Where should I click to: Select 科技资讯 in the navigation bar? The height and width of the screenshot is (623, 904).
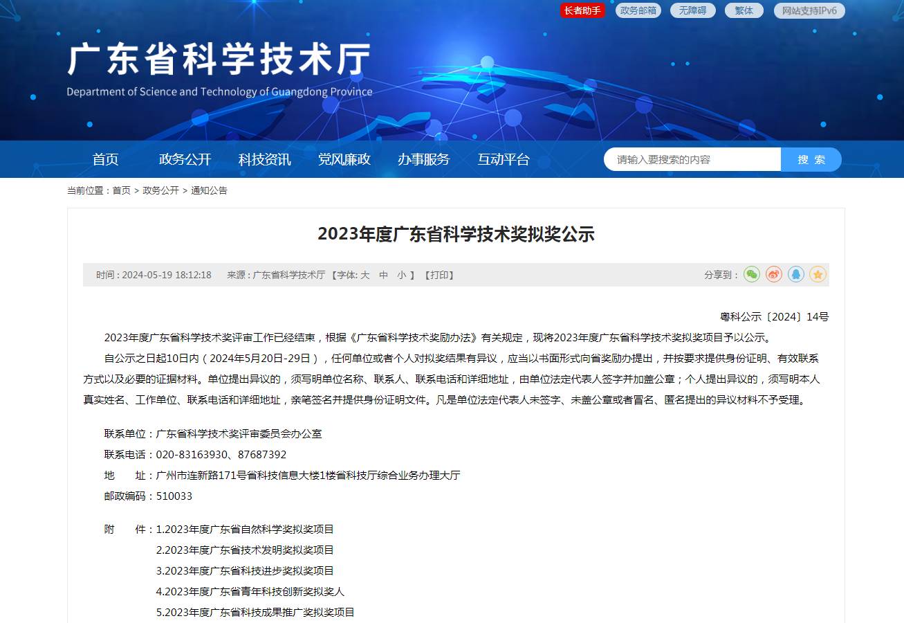click(x=263, y=159)
